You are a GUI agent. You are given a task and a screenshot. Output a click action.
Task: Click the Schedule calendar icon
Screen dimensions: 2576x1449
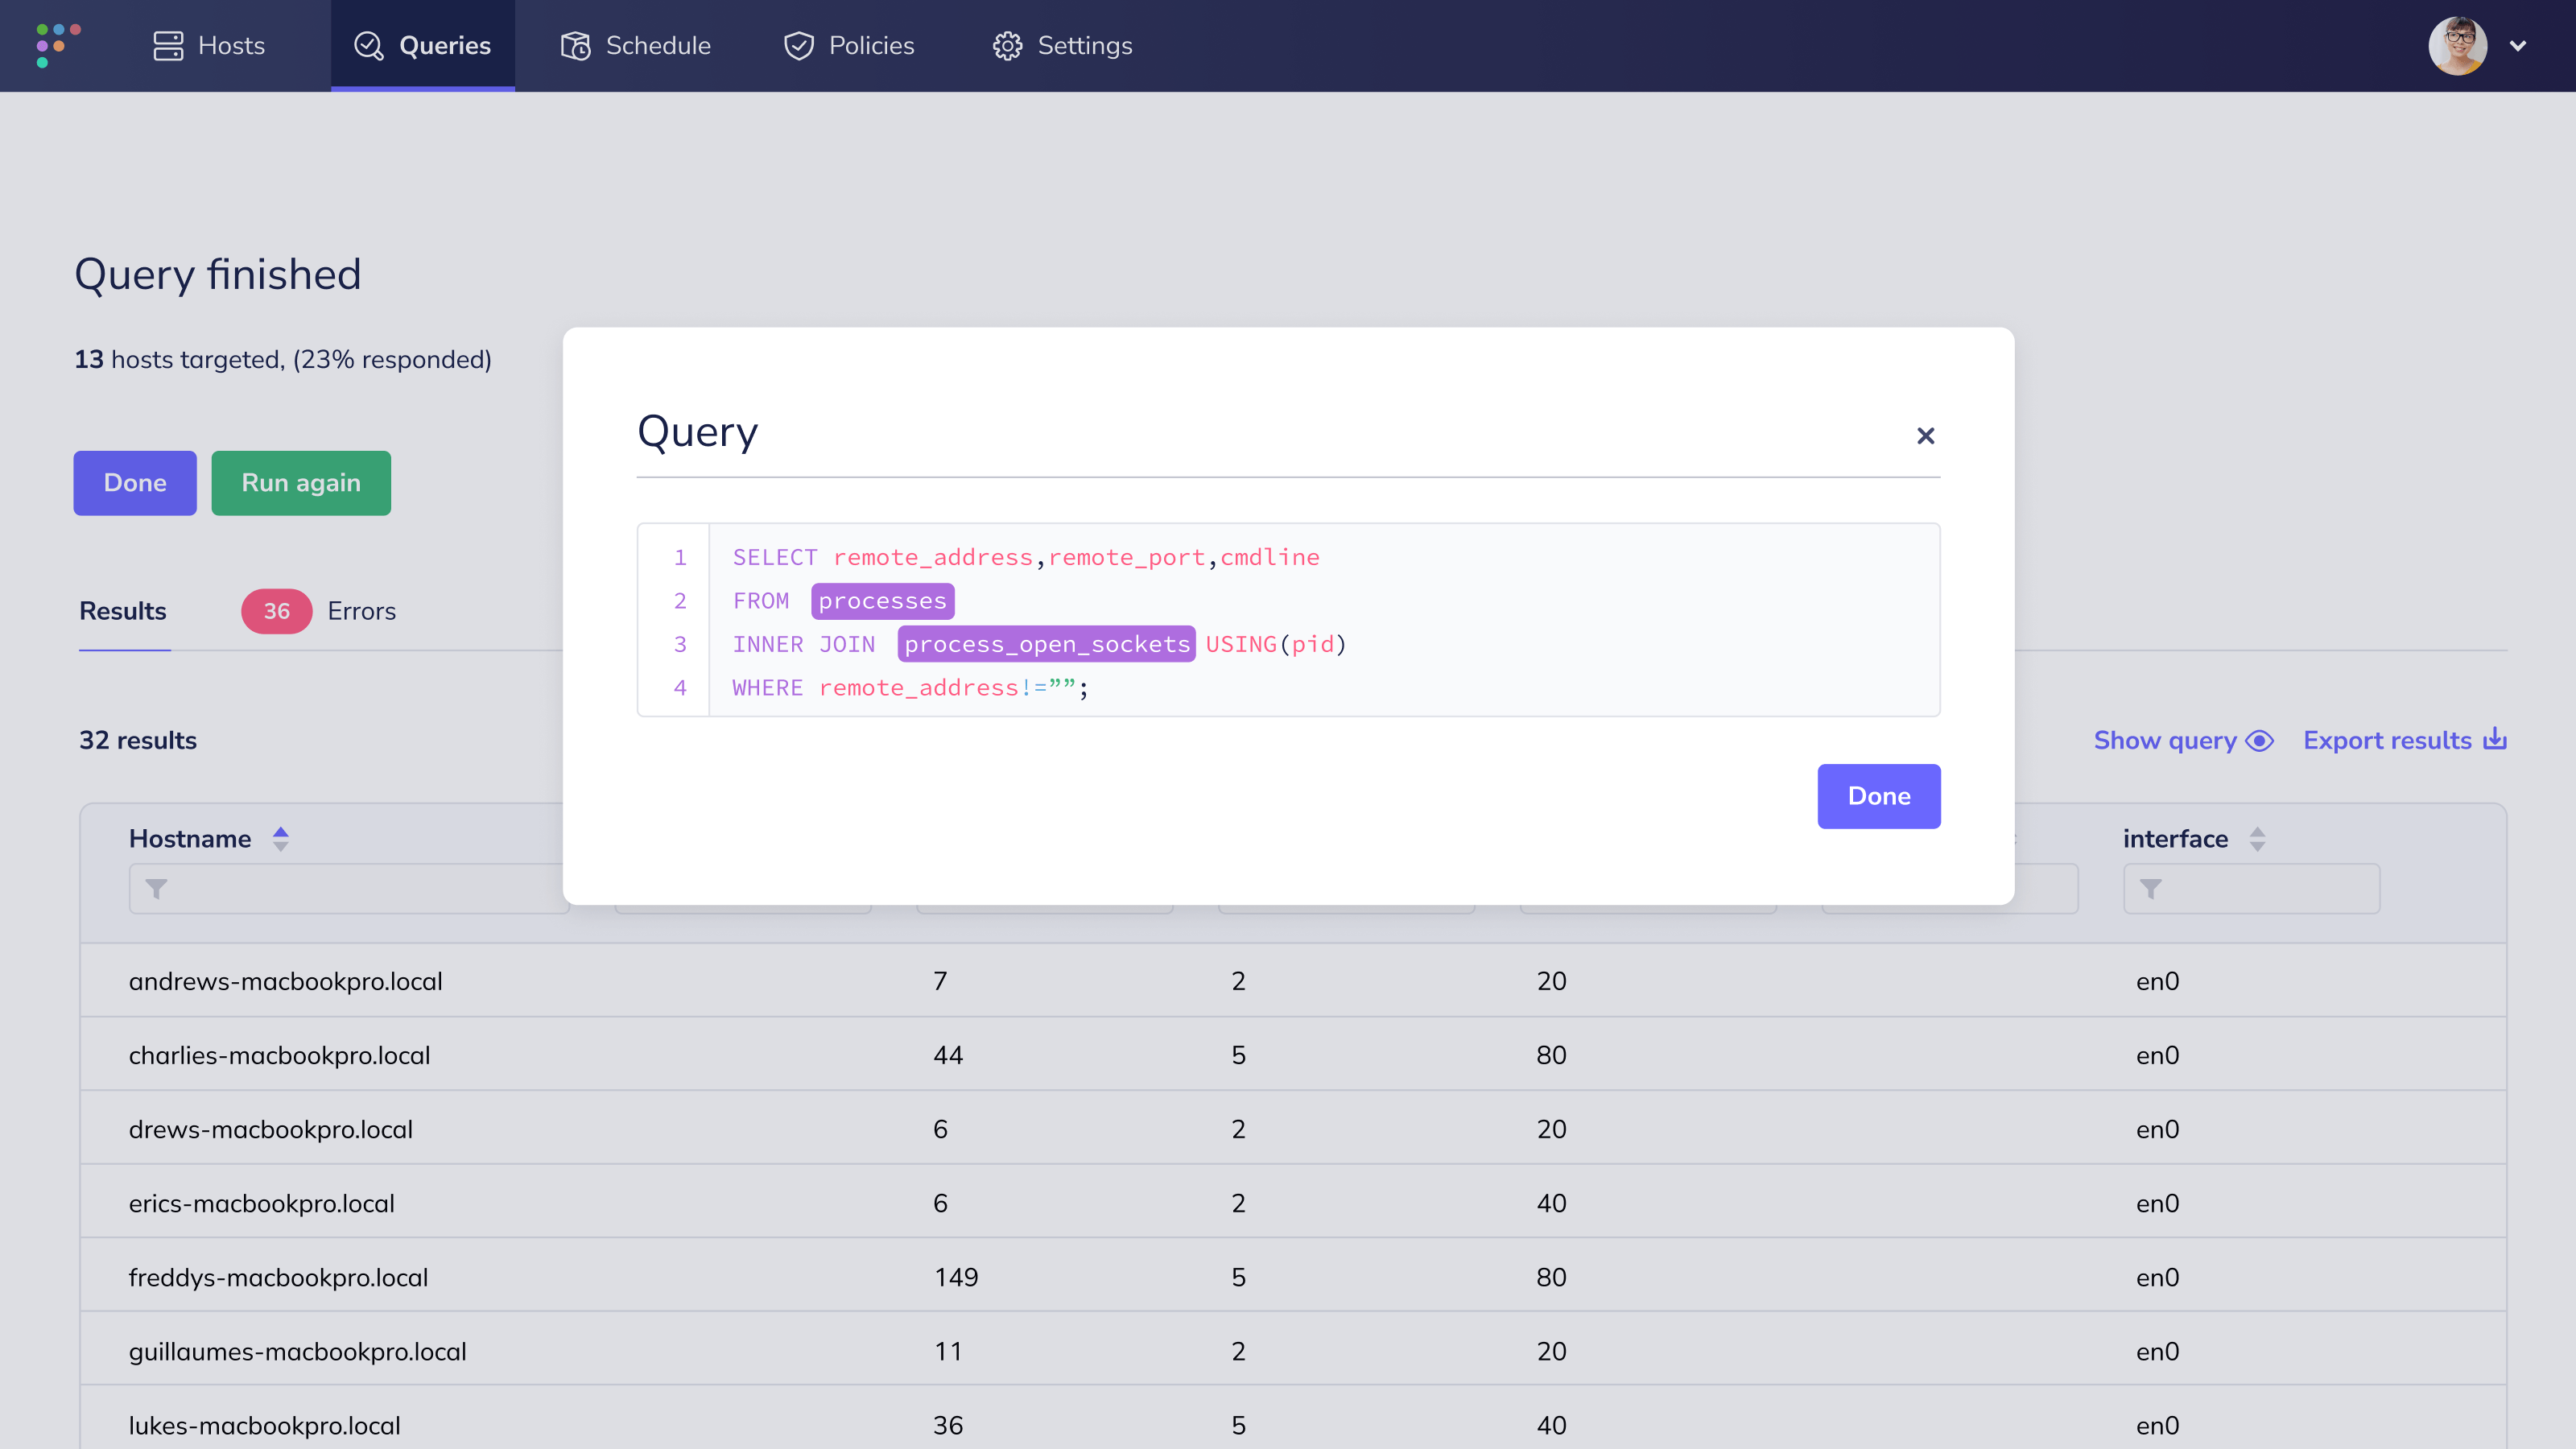click(x=576, y=46)
